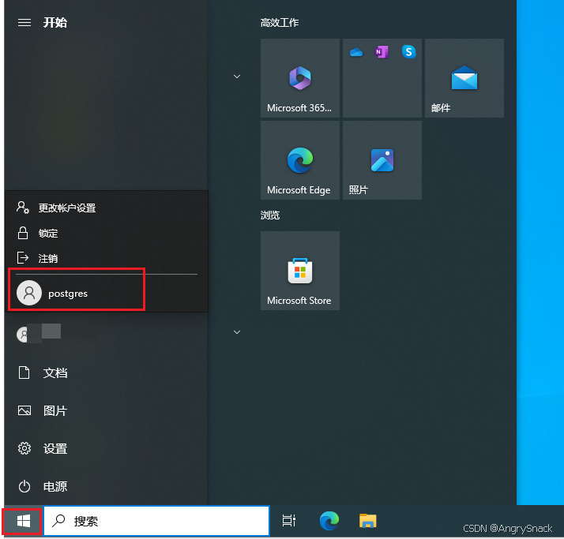Open the 照片 photos tile
Image resolution: width=564 pixels, height=539 pixels.
click(382, 160)
